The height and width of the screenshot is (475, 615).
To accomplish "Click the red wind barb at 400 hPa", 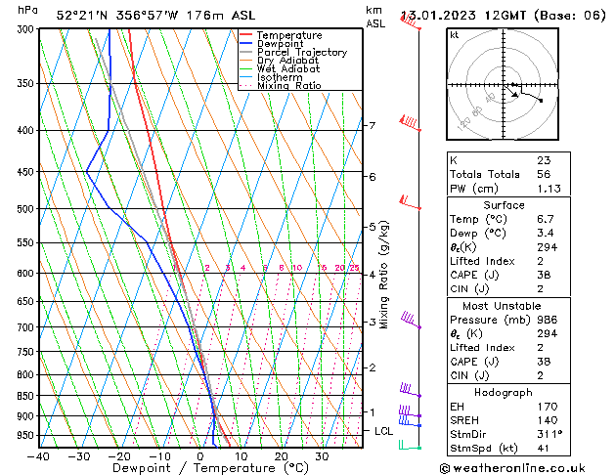I will tap(410, 123).
